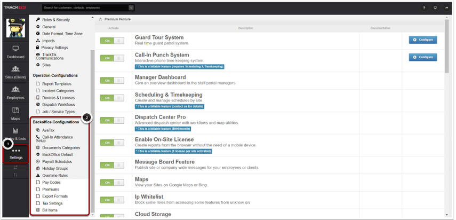Configure the Guard Tour System
Screen dimensions: 456x220
click(x=423, y=40)
